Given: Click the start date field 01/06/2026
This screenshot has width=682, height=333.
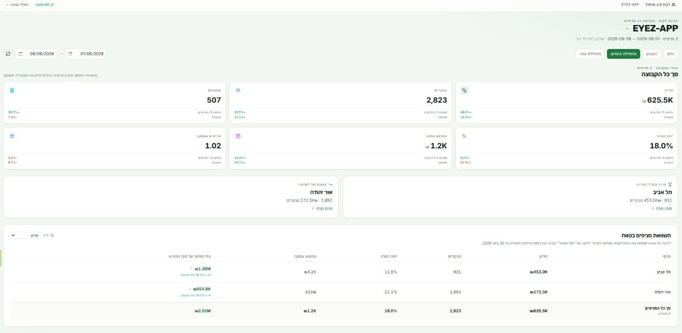Looking at the screenshot, I should click(86, 54).
